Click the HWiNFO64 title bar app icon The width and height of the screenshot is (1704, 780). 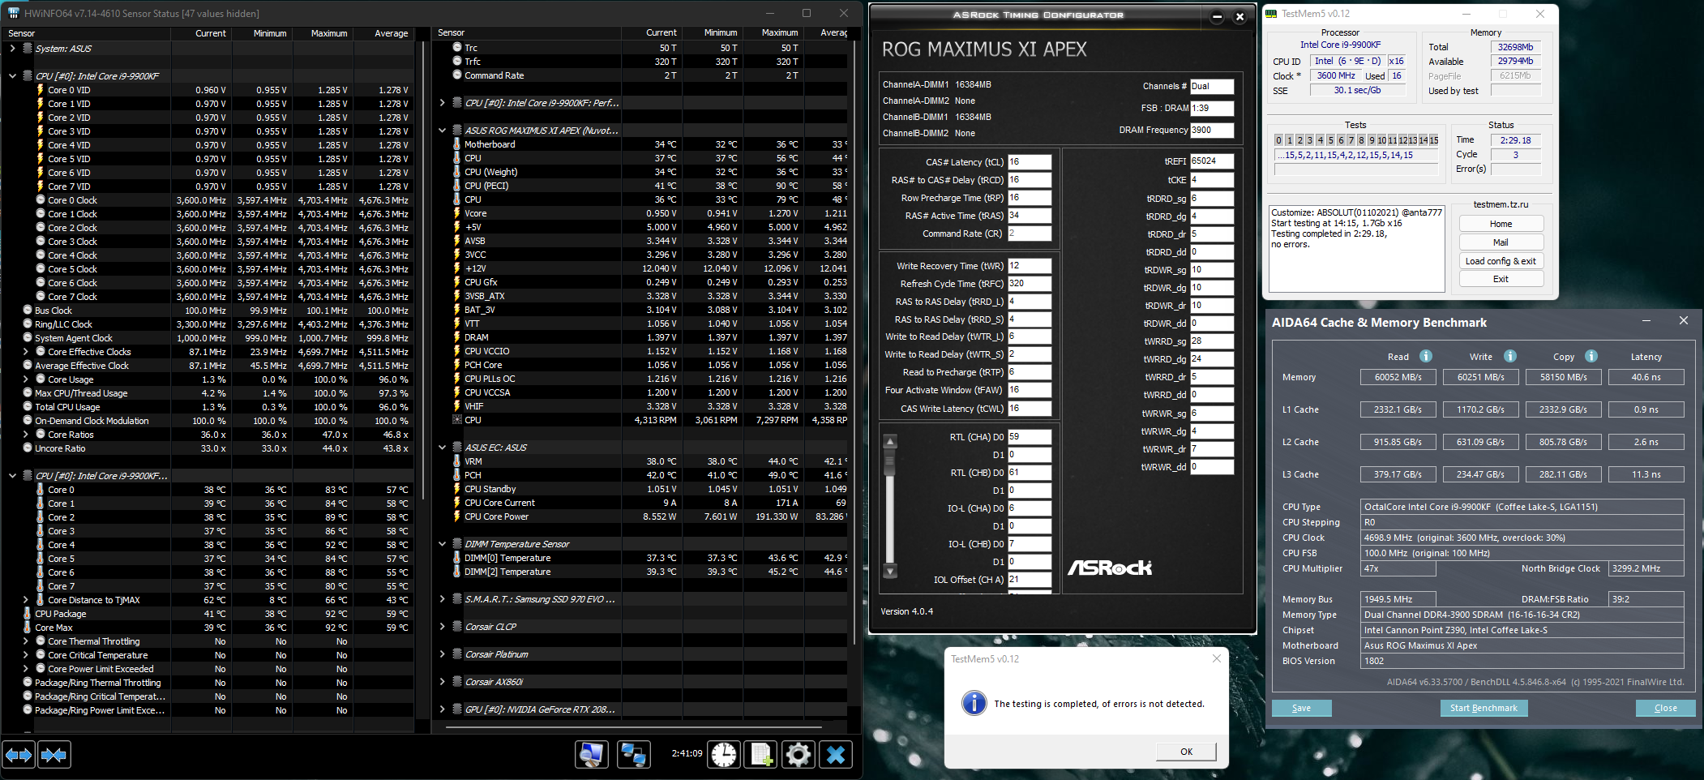(13, 13)
